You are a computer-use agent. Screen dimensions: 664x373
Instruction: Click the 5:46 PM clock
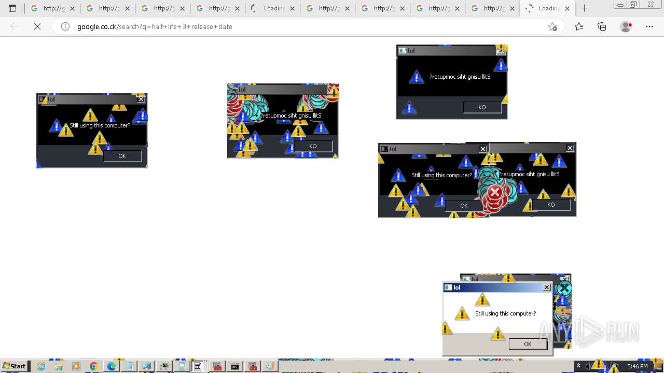pyautogui.click(x=637, y=366)
